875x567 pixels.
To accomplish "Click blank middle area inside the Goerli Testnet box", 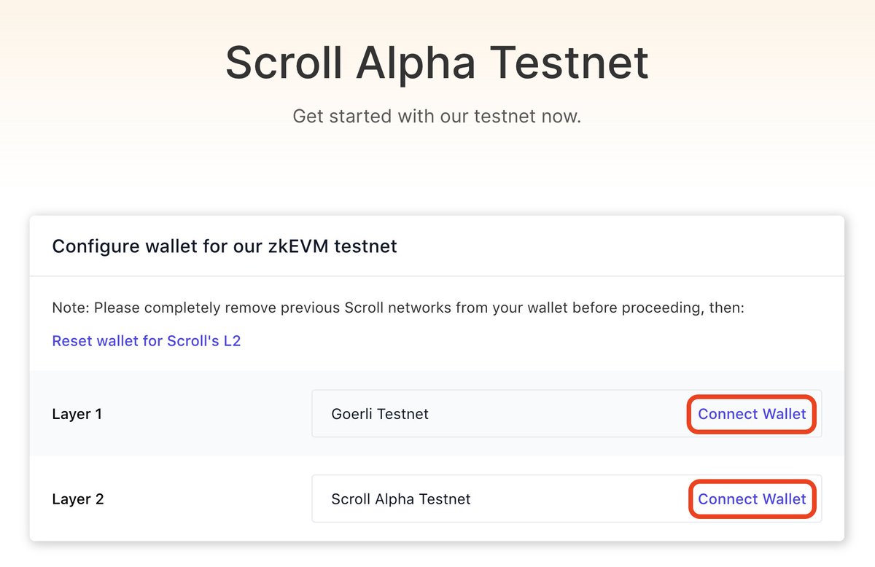I will [x=554, y=414].
